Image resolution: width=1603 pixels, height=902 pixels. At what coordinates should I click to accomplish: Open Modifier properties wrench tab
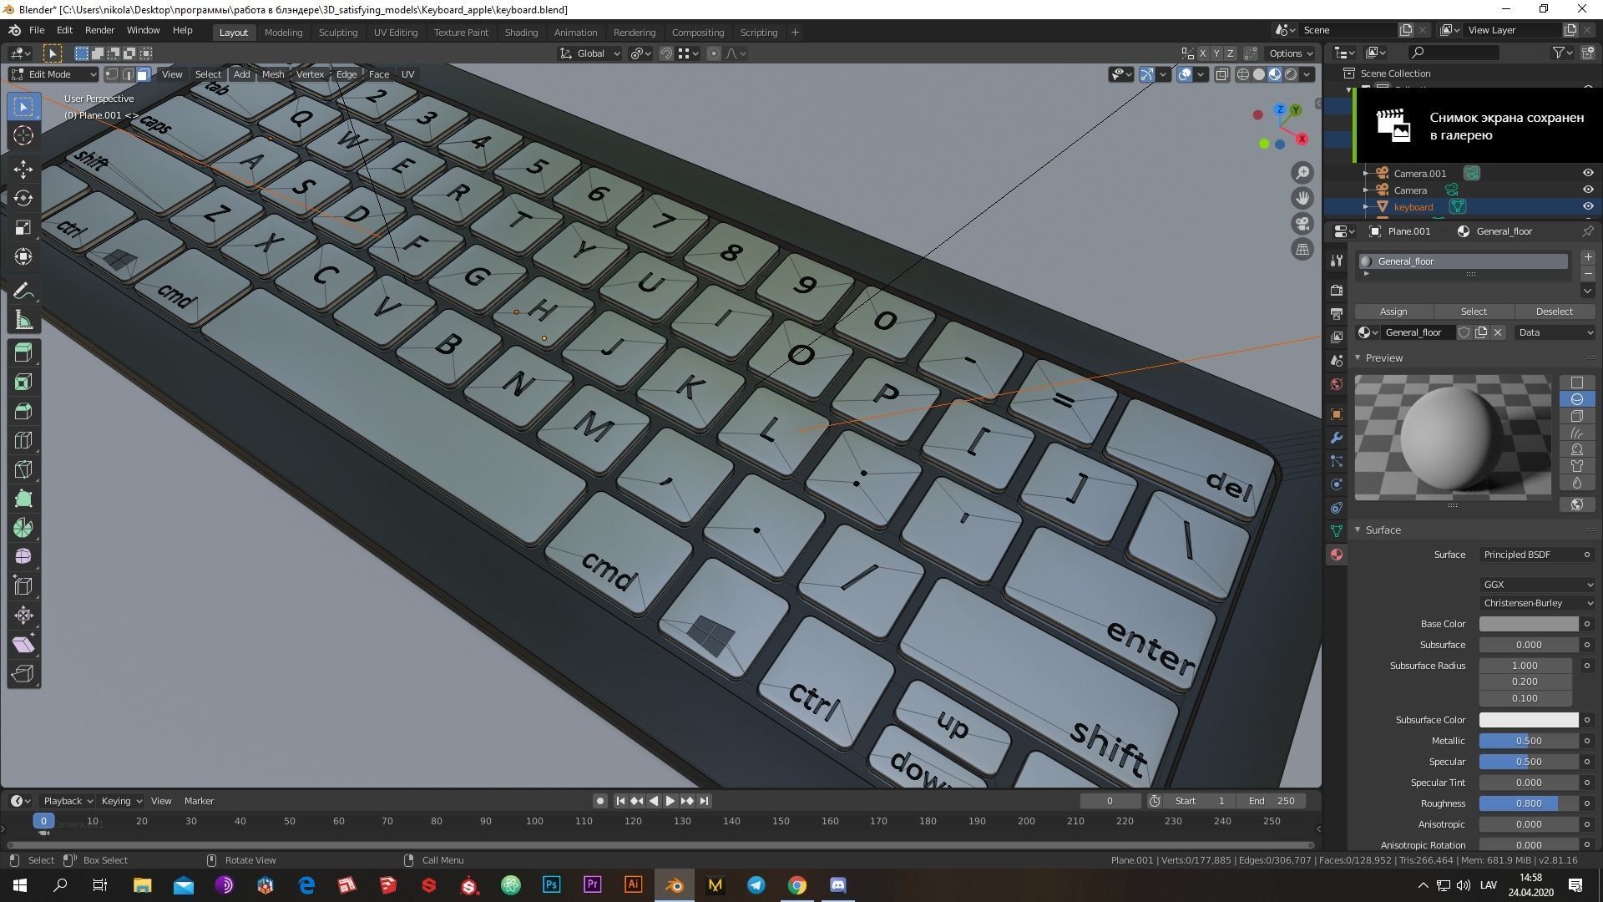pos(1337,438)
